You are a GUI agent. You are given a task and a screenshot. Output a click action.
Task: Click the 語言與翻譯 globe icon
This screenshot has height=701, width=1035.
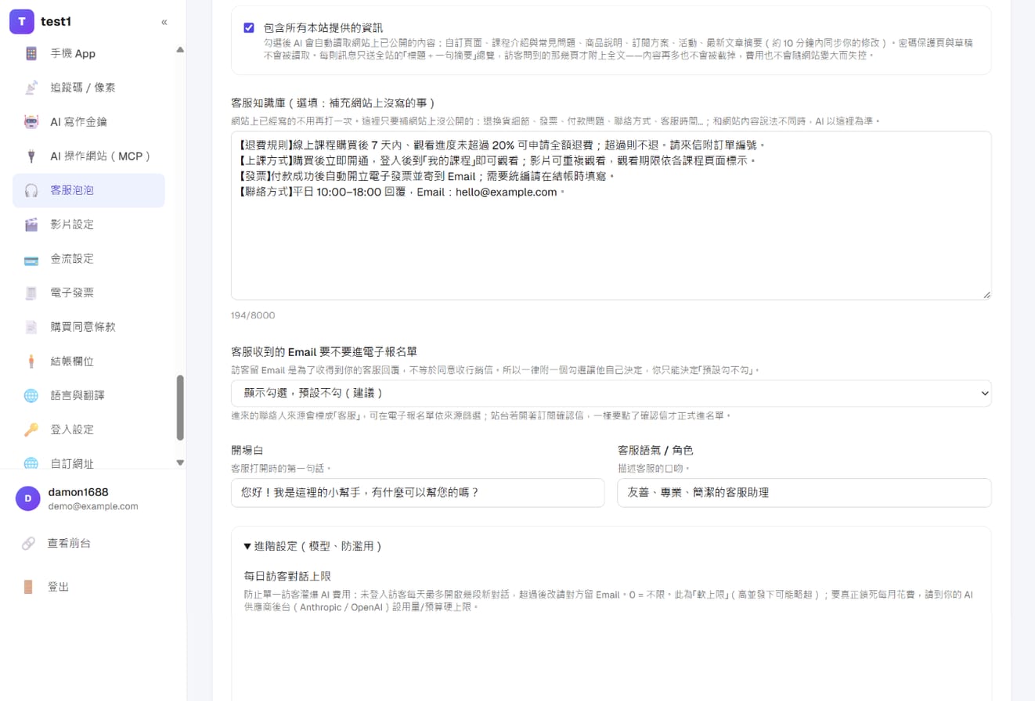coord(31,395)
